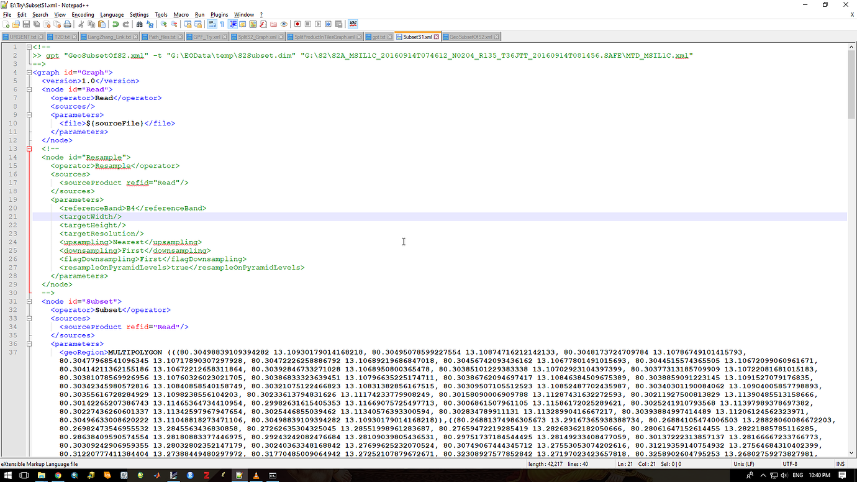Close the SubsetS1.xml tab with its X
Screen dimensions: 857x482
coord(437,37)
